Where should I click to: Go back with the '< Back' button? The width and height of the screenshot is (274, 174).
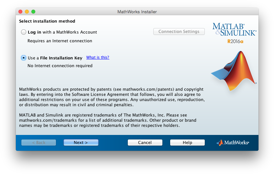[x=38, y=142]
